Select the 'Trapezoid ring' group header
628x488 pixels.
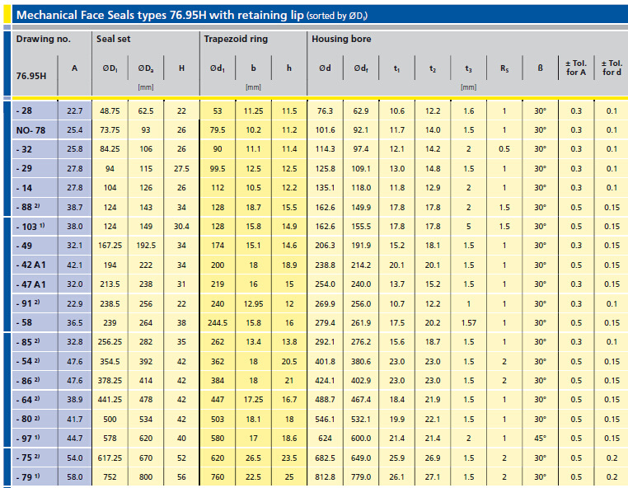236,39
